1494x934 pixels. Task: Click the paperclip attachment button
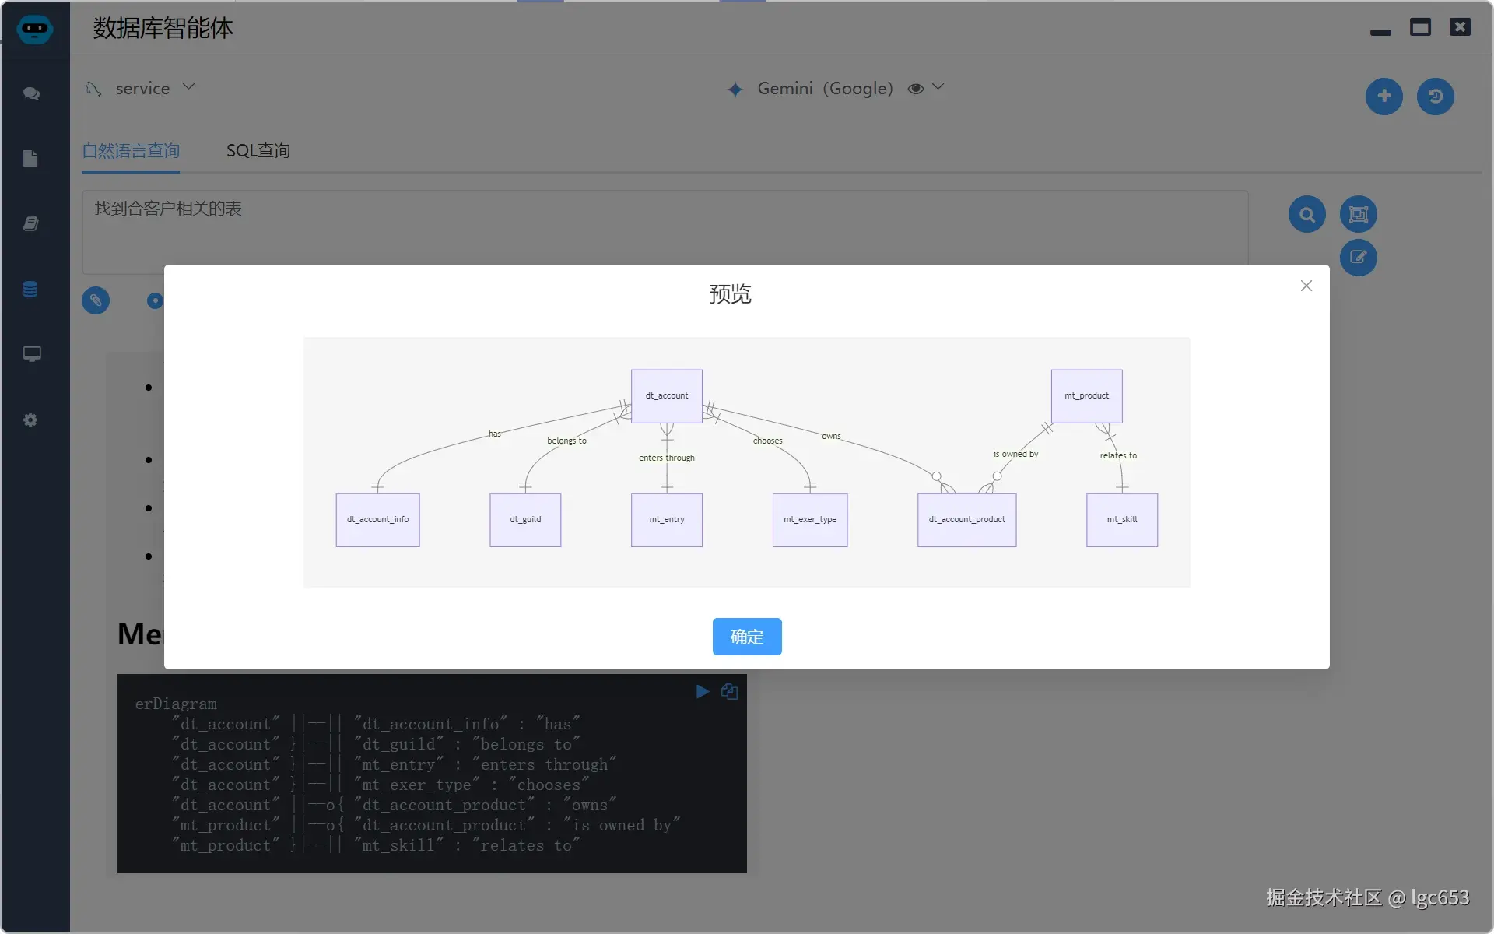click(96, 300)
